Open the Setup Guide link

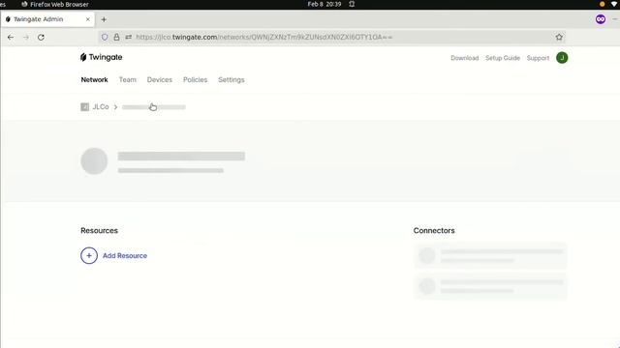tap(503, 58)
